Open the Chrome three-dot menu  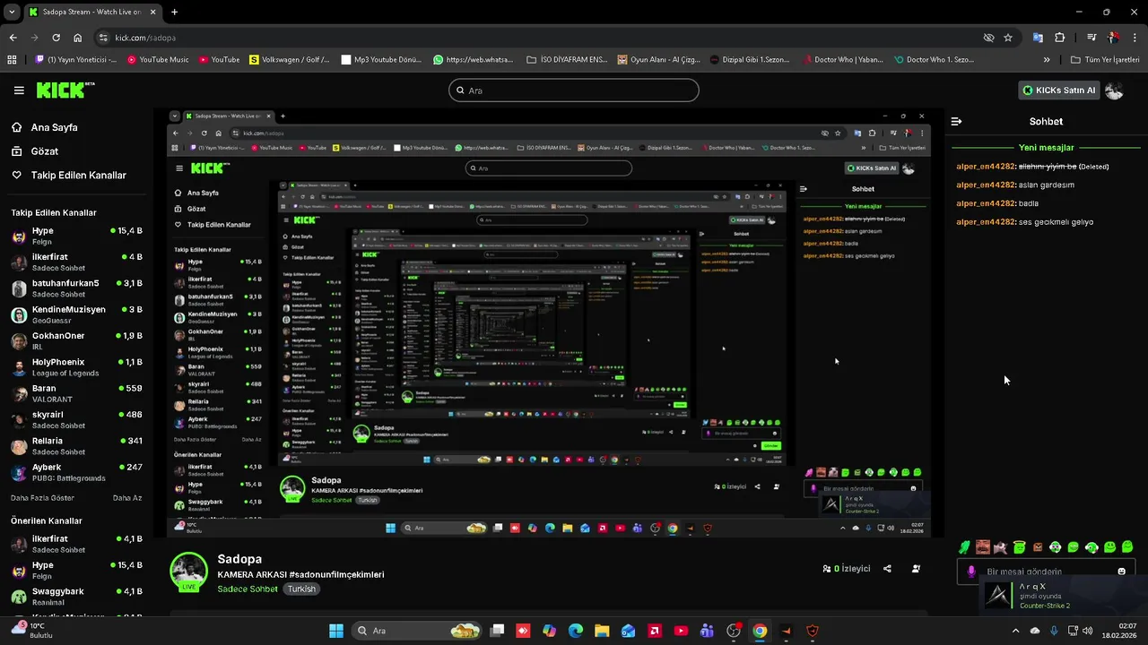[x=1135, y=38]
